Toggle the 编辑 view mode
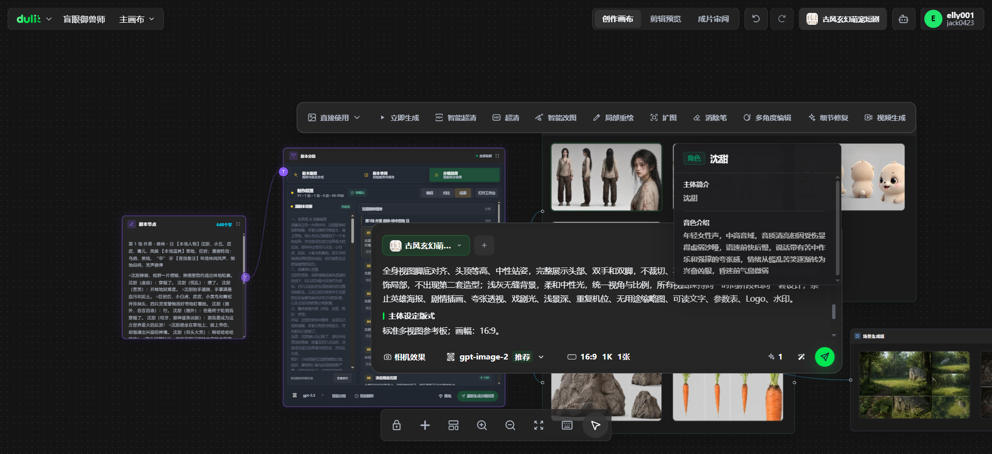Viewport: 992px width, 454px height. click(430, 193)
